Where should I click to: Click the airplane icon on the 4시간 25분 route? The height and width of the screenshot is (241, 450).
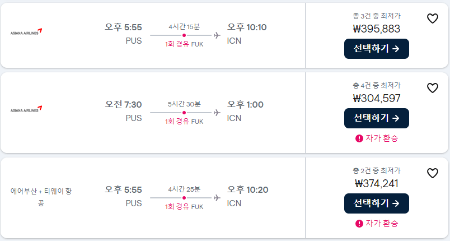click(217, 198)
